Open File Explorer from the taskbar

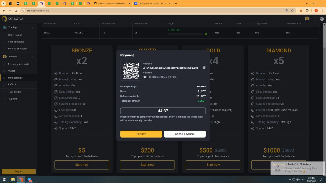(12, 179)
